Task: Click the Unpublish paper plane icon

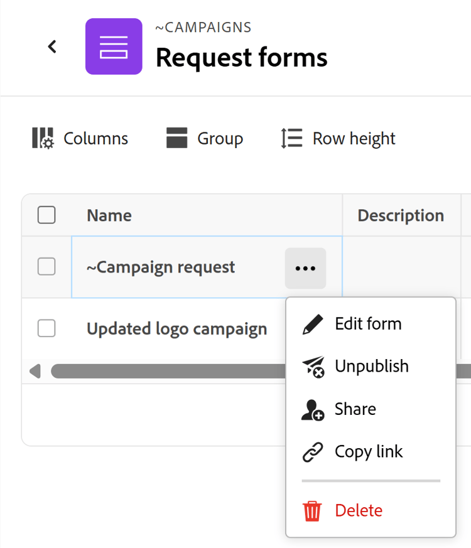Action: point(311,366)
